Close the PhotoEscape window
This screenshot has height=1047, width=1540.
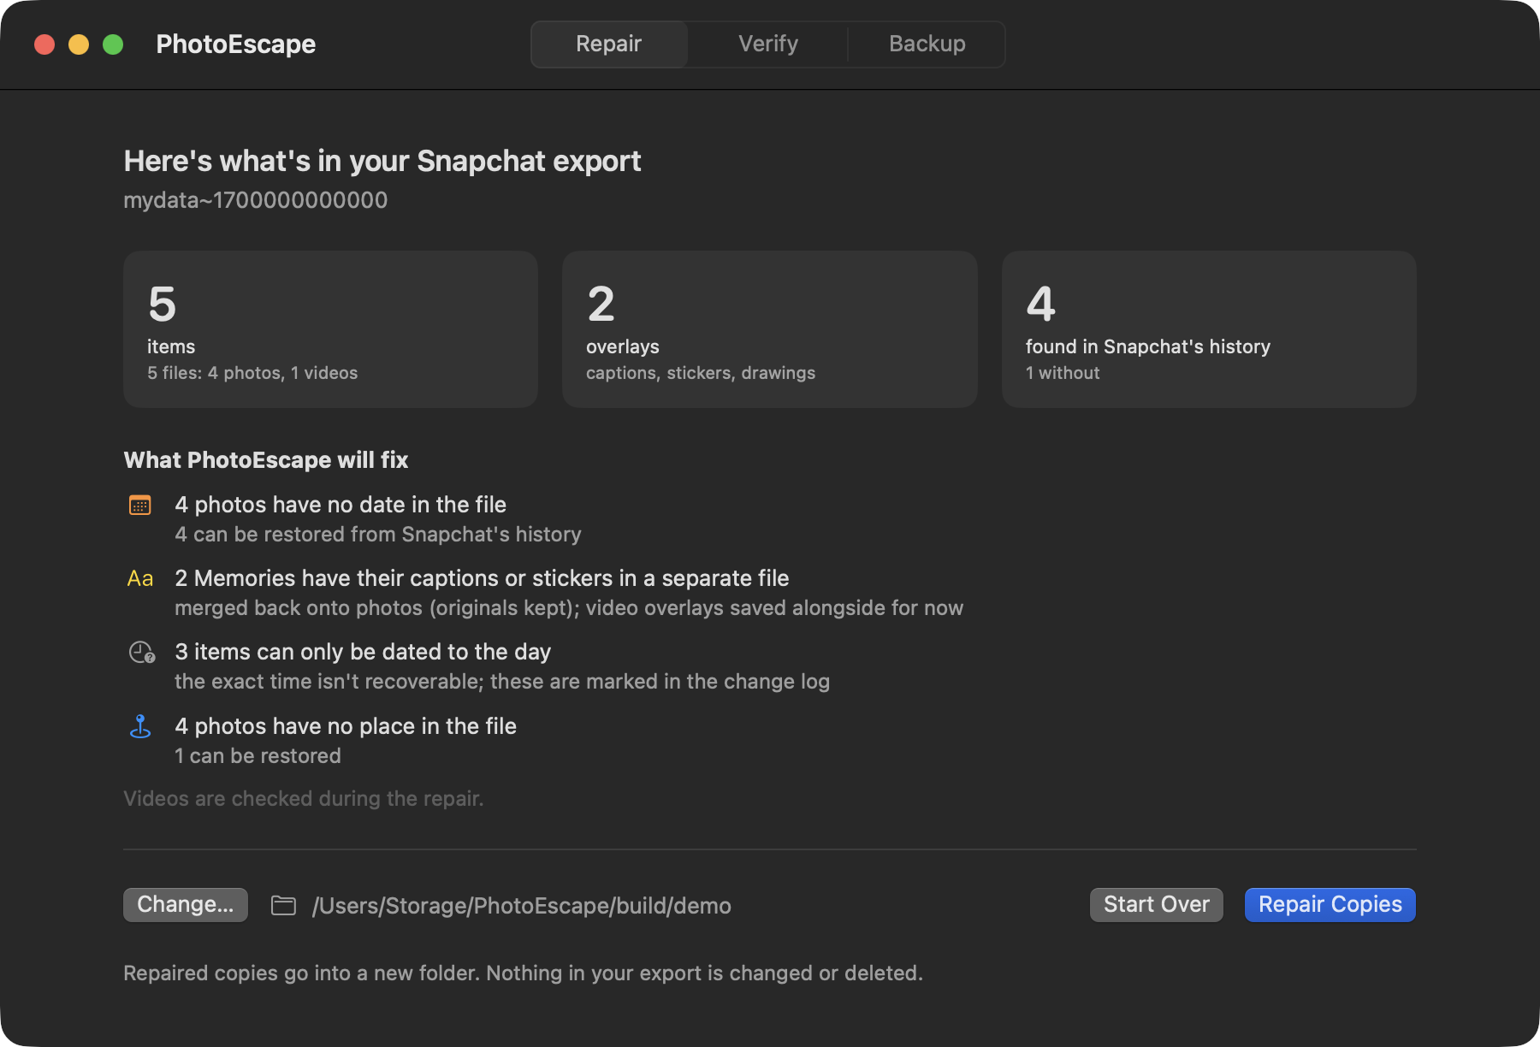(44, 44)
